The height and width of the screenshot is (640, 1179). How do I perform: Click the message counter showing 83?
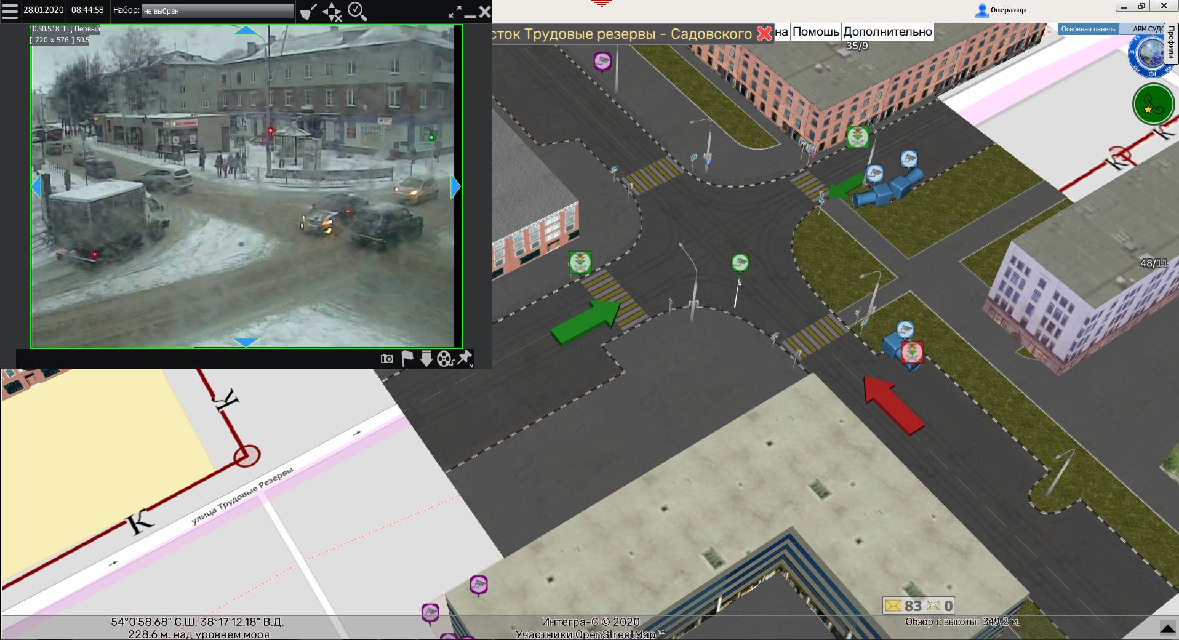(903, 606)
